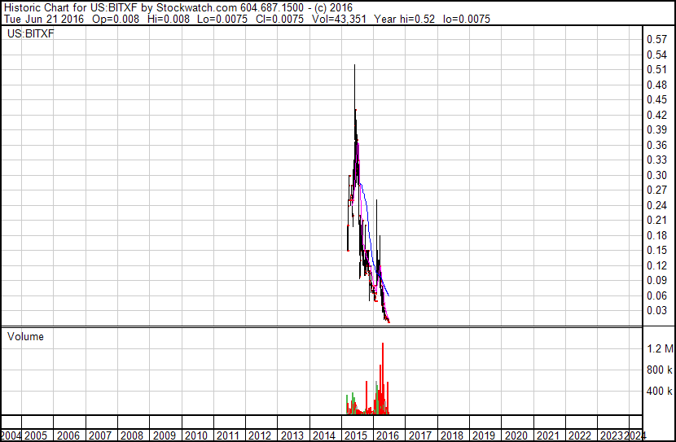Click the Vol=43,351 value in header

click(339, 19)
